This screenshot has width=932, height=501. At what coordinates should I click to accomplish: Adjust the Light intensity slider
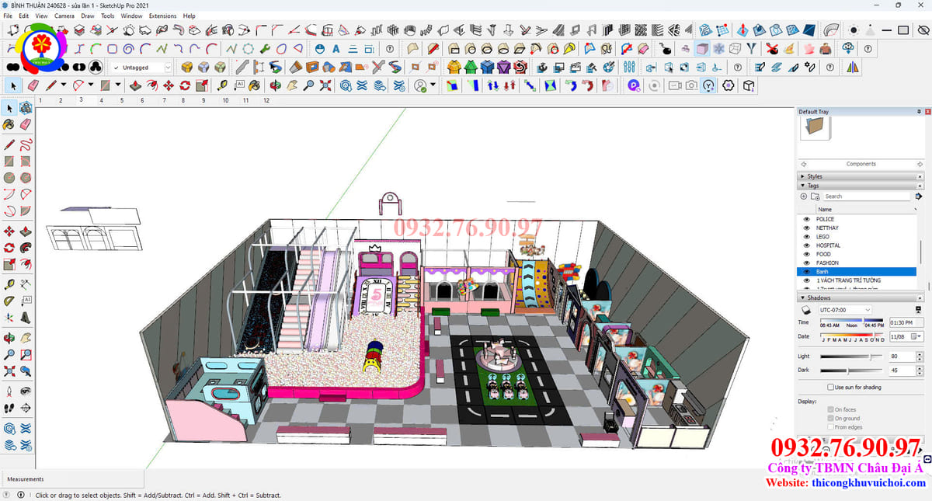(852, 357)
